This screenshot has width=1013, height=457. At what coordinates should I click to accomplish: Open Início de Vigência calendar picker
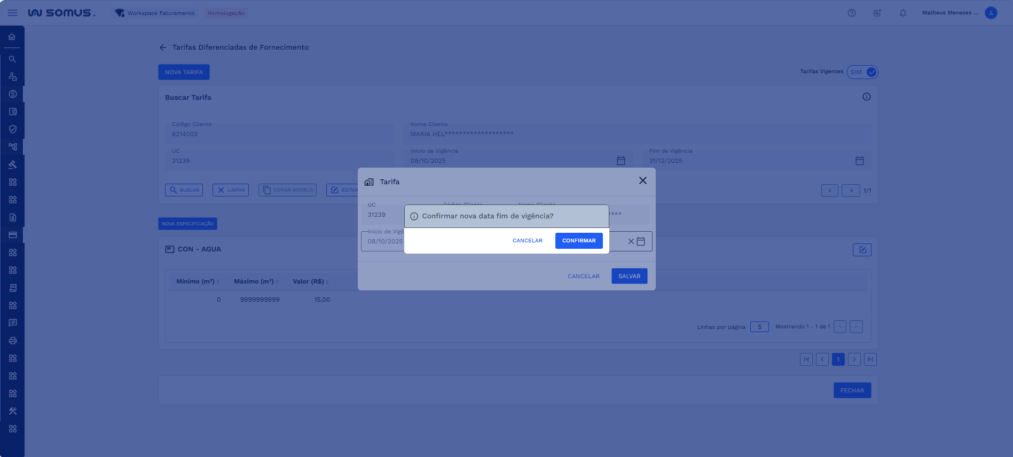click(x=621, y=161)
